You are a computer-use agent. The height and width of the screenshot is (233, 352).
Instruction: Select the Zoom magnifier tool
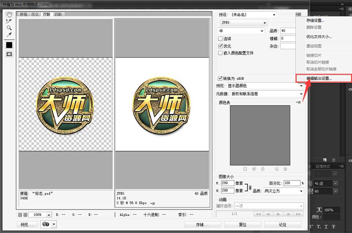[x=9, y=28]
